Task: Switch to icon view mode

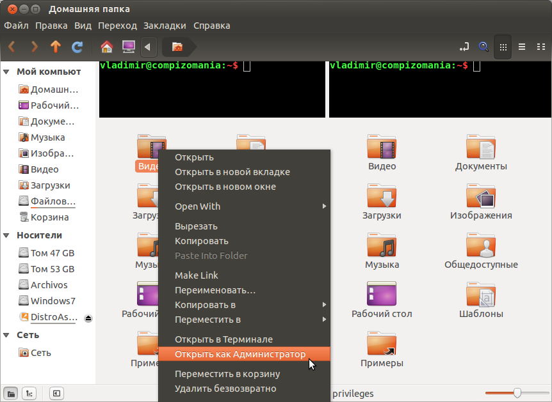Action: (503, 47)
